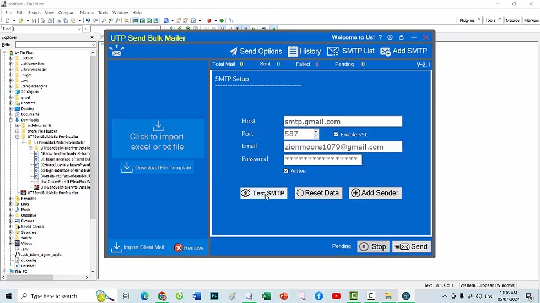
Task: Open Send Options in the bulk mailer
Action: (x=256, y=51)
